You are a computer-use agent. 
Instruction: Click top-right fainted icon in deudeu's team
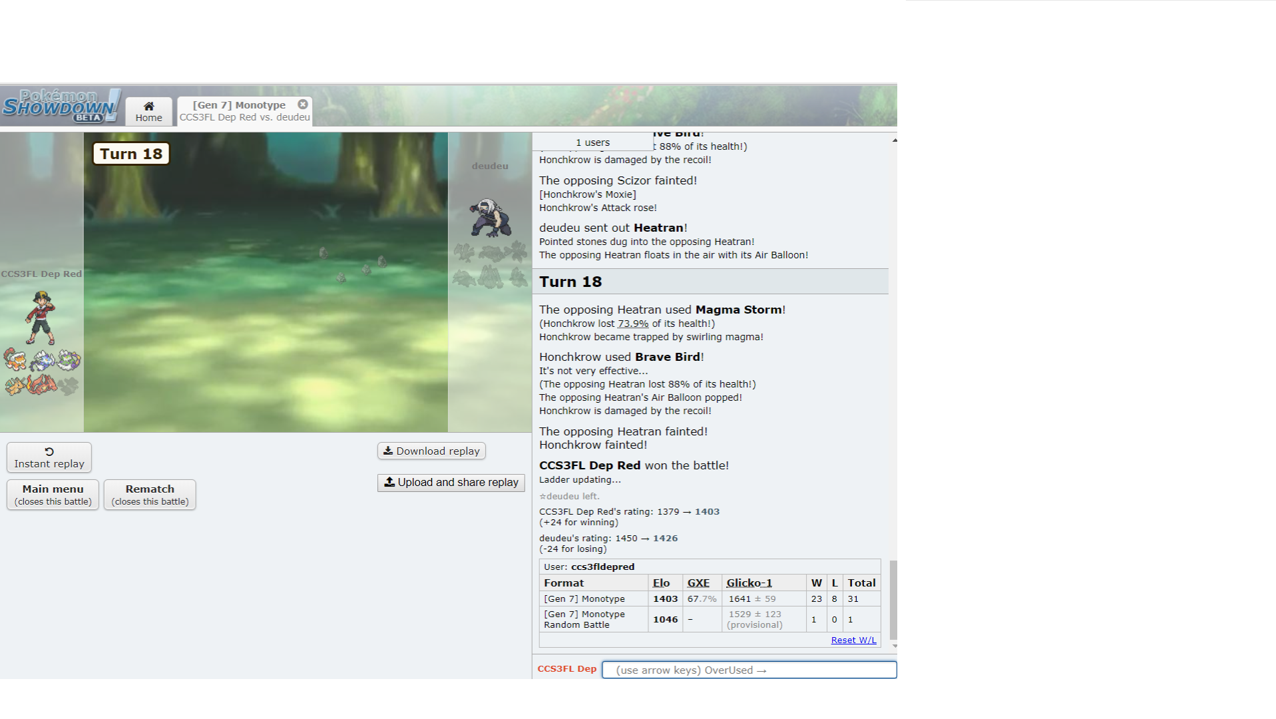[517, 252]
